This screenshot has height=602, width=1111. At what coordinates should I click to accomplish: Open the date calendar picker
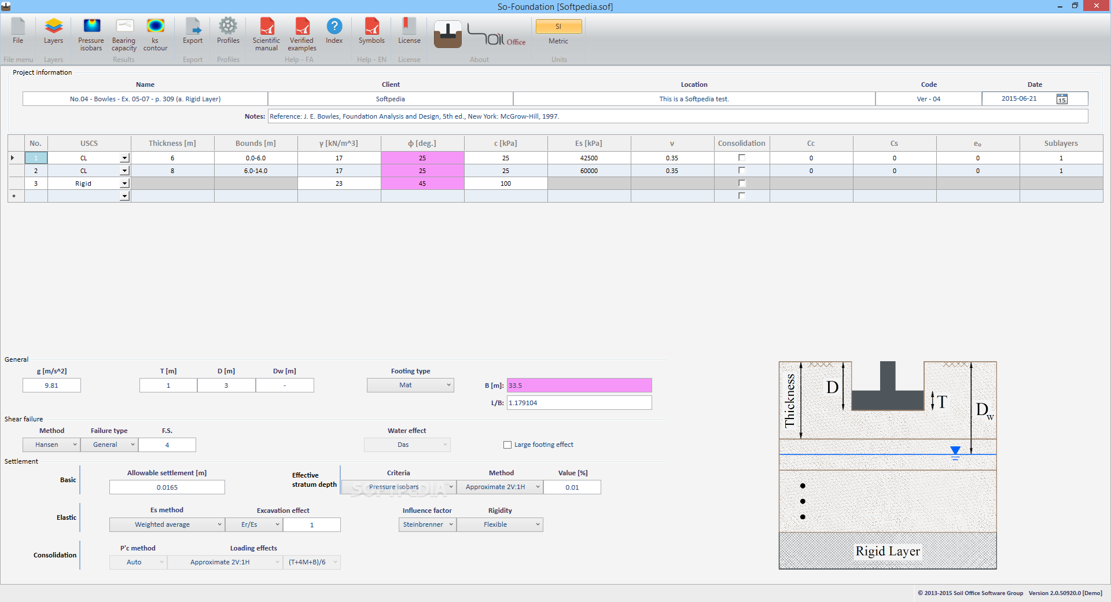(x=1062, y=99)
